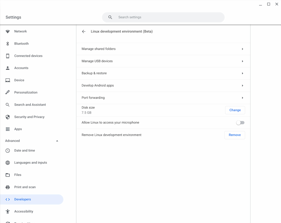281x223 pixels.
Task: Click the Search and Assistant magnifier icon
Action: [x=8, y=105]
